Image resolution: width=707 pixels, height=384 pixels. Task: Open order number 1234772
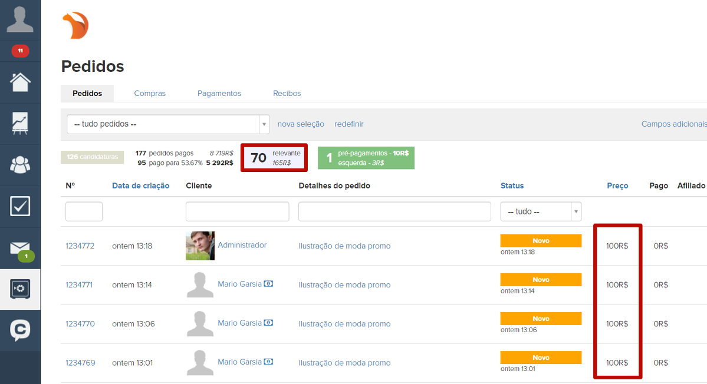pyautogui.click(x=80, y=246)
